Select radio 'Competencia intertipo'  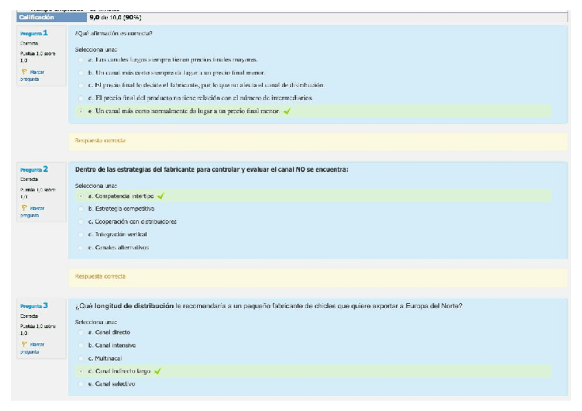click(x=81, y=196)
